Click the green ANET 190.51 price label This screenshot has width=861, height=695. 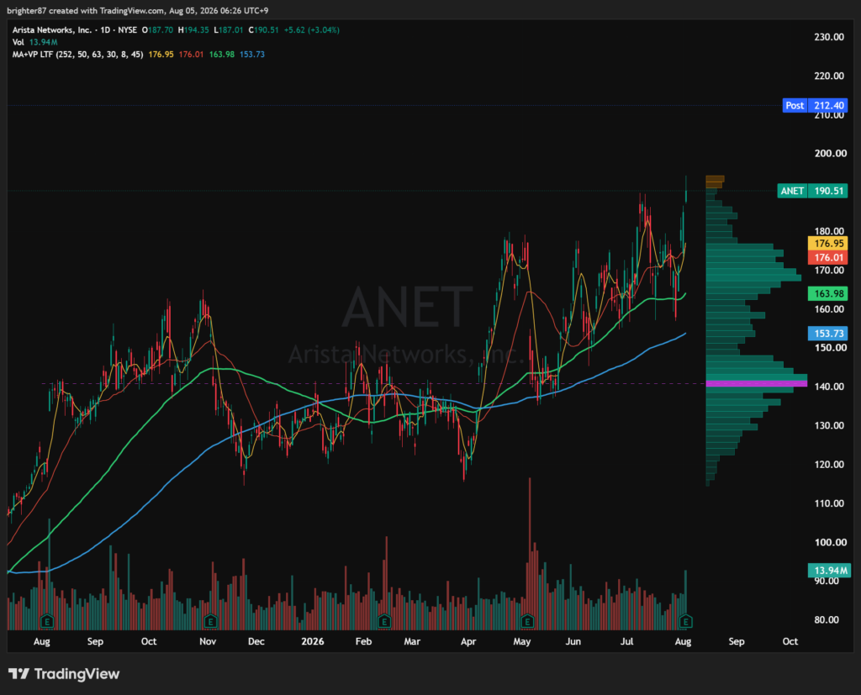click(813, 191)
